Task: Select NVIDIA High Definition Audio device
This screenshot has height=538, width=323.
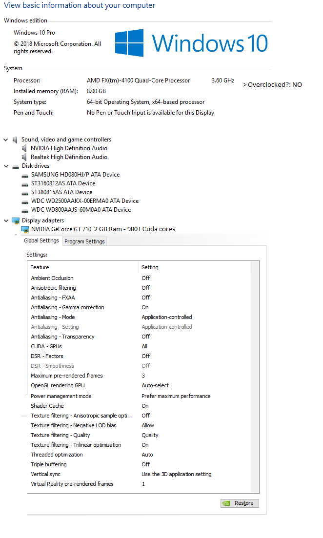Action: point(69,148)
